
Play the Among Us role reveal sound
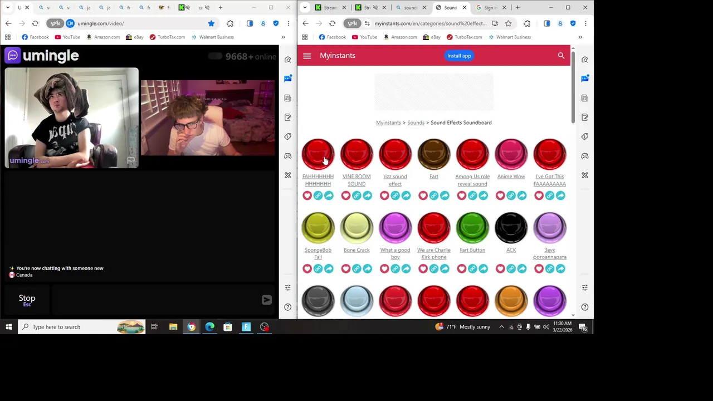tap(472, 154)
